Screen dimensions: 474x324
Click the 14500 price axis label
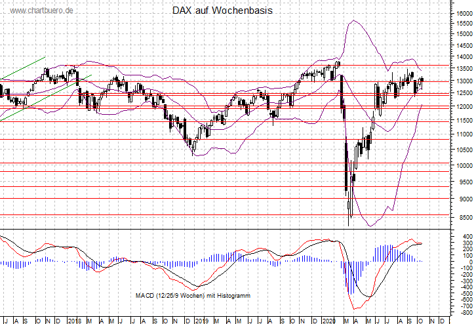[465, 46]
